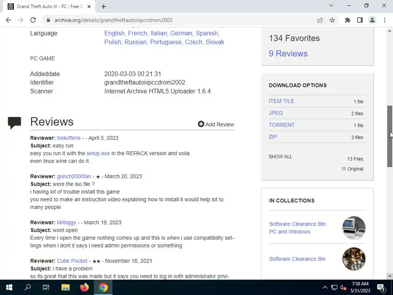Open reviewer grinch2000fan profile

point(74,176)
